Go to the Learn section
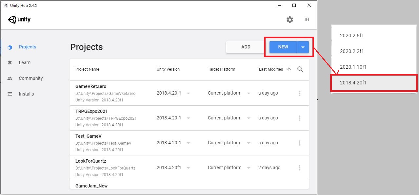The width and height of the screenshot is (419, 195). click(25, 62)
